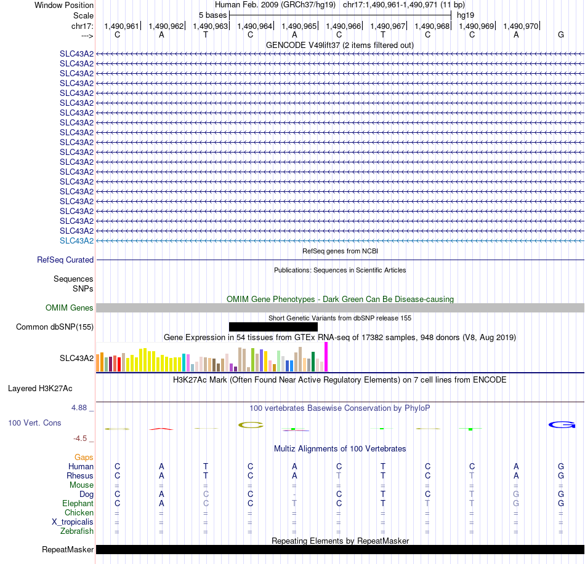Click the Sequences label under Publications track
This screenshot has height=564, width=585.
point(73,279)
